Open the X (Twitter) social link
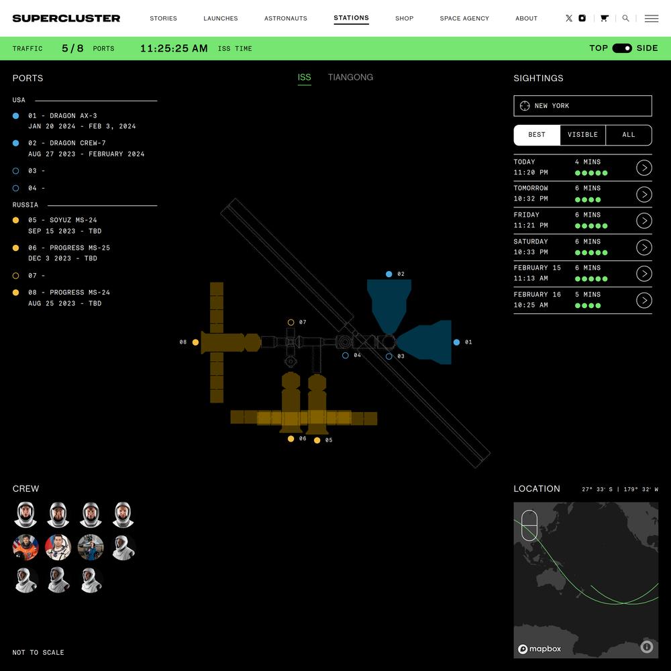Viewport: 671px width, 671px height. [569, 18]
